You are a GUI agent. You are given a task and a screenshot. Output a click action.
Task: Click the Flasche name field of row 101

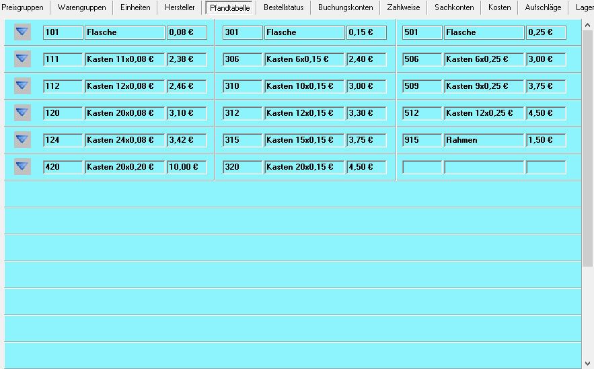125,32
